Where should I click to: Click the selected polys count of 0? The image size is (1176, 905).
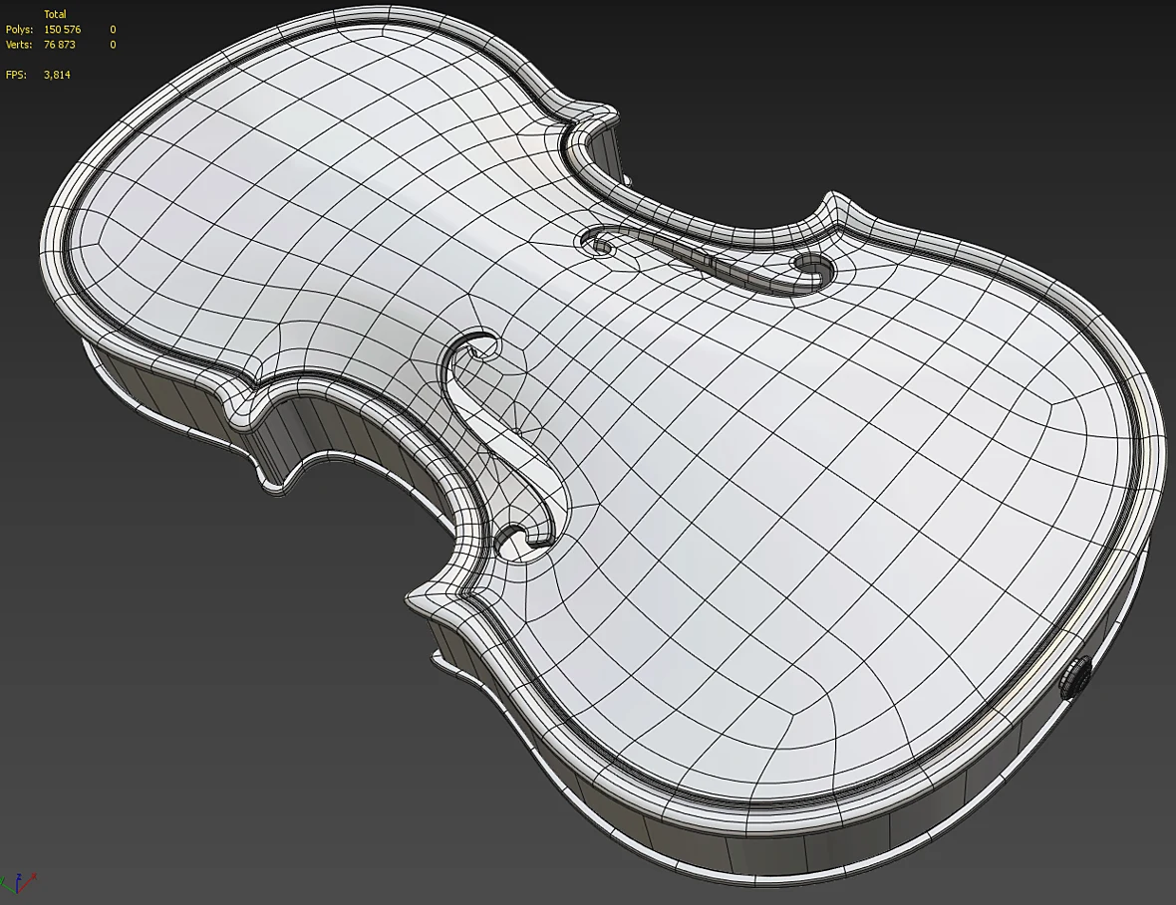point(114,29)
